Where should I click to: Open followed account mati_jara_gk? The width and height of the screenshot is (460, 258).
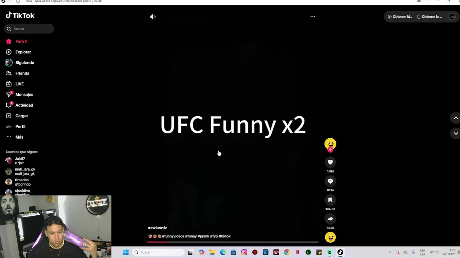(x=21, y=171)
